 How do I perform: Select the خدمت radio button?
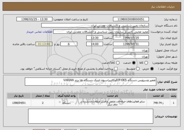coord(134,63)
